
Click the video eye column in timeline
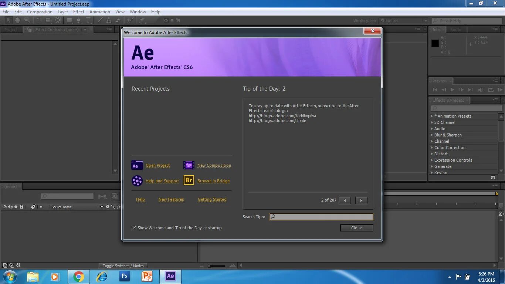(4, 207)
